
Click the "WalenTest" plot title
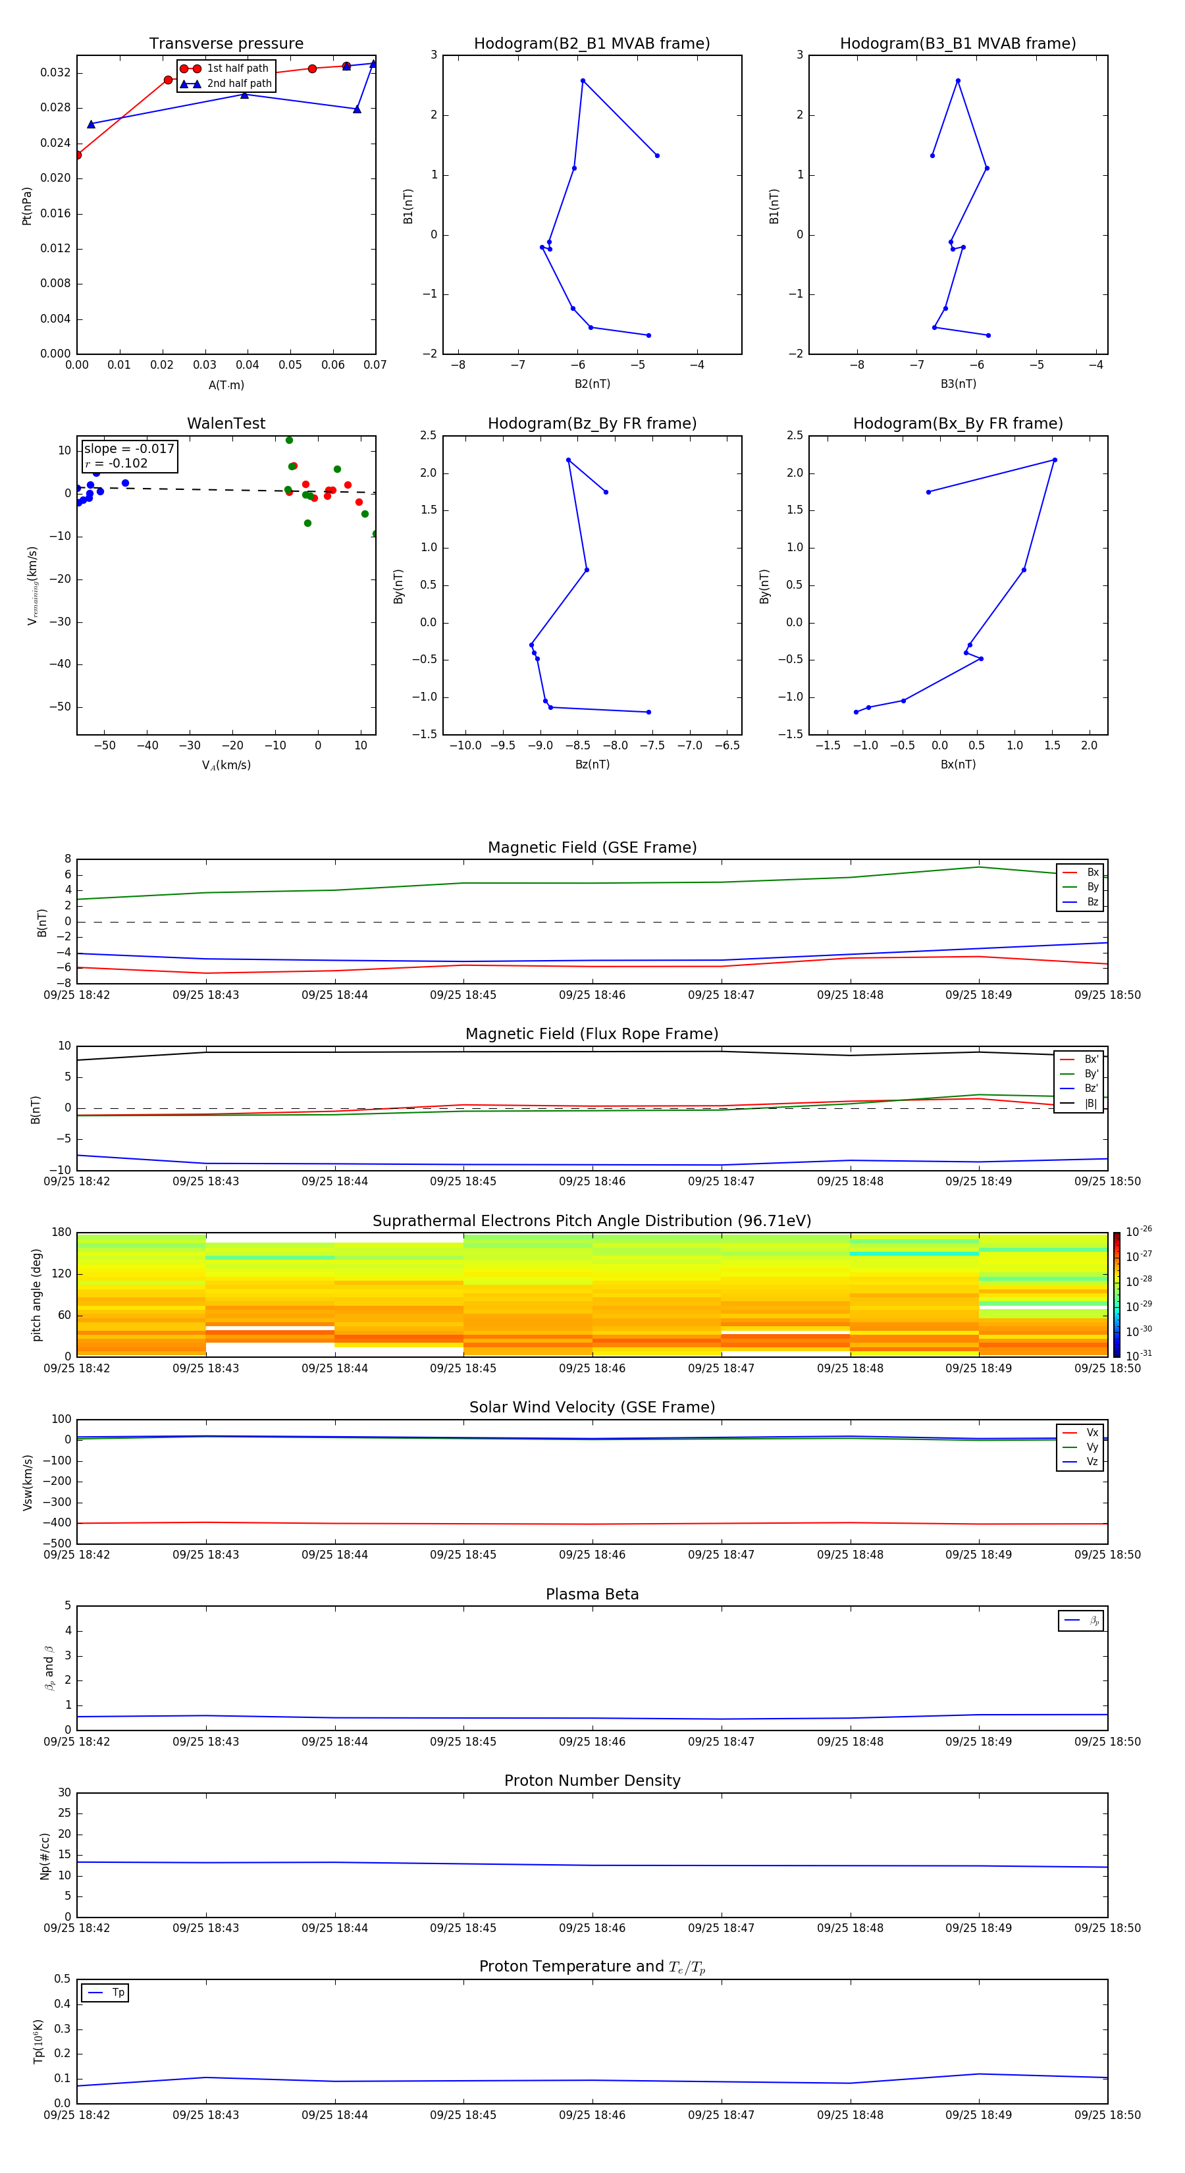pos(226,423)
